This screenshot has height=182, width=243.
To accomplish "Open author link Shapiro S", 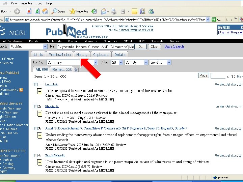I will pyautogui.click(x=52, y=106).
